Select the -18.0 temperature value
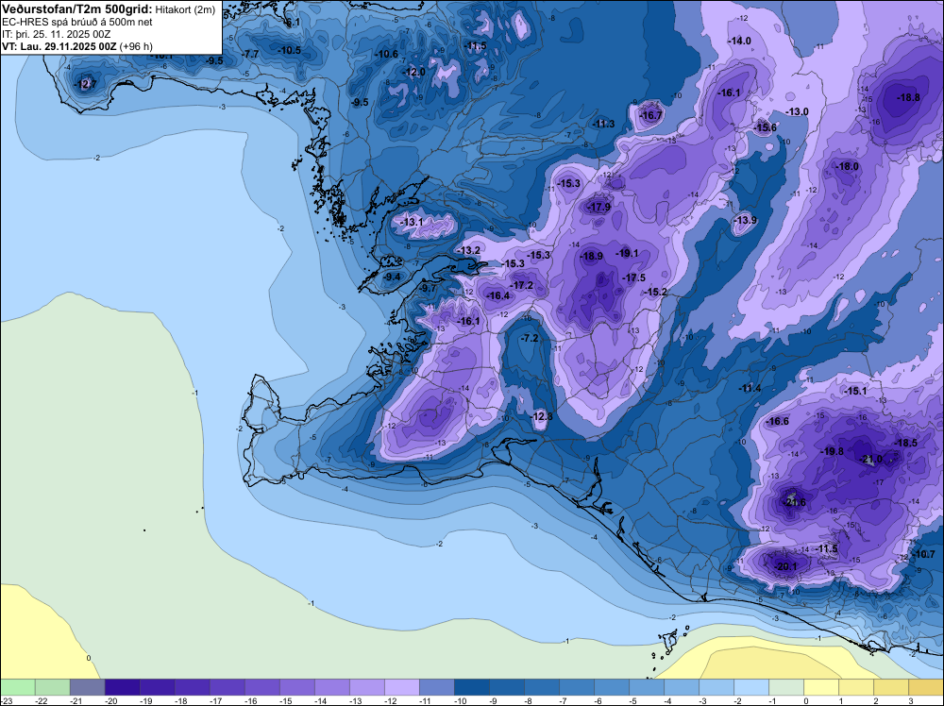Viewport: 944px width, 706px height. pyautogui.click(x=847, y=166)
